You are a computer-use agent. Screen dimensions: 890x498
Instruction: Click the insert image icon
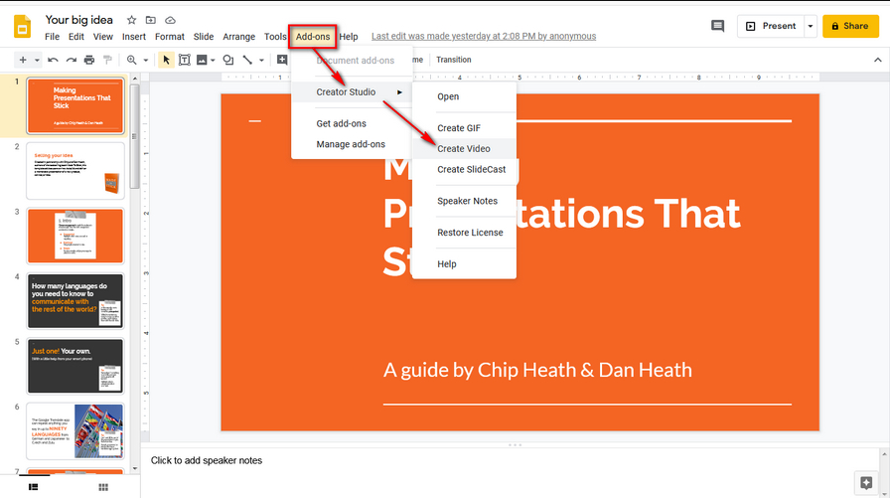202,60
